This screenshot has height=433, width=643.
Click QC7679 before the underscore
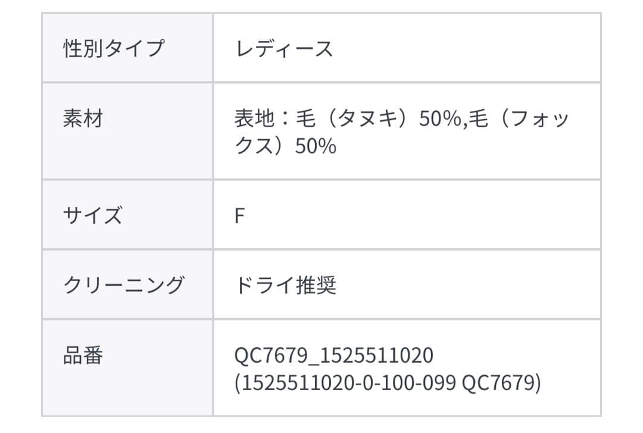273,356
